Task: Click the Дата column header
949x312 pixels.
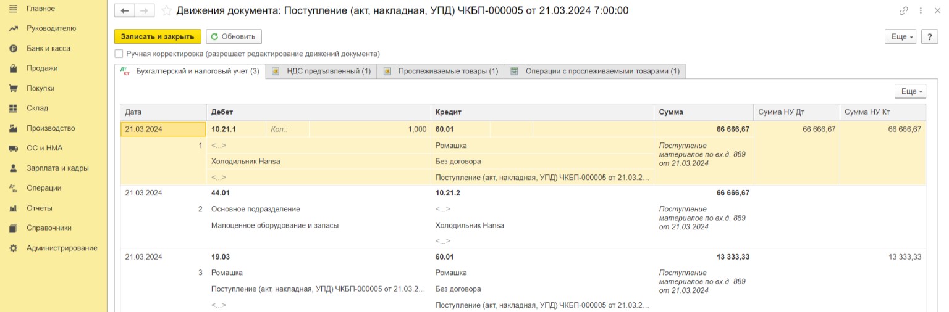Action: (x=163, y=112)
